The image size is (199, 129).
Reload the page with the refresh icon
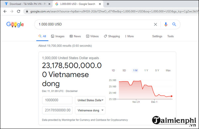click(x=19, y=11)
